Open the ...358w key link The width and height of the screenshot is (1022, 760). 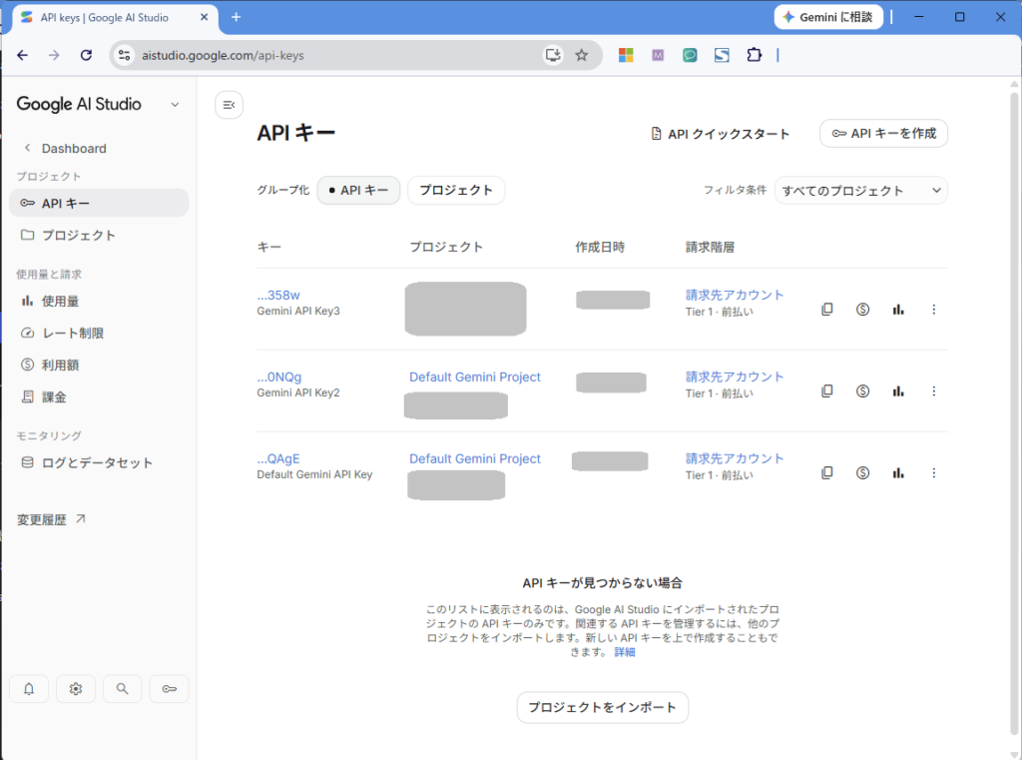click(x=278, y=295)
